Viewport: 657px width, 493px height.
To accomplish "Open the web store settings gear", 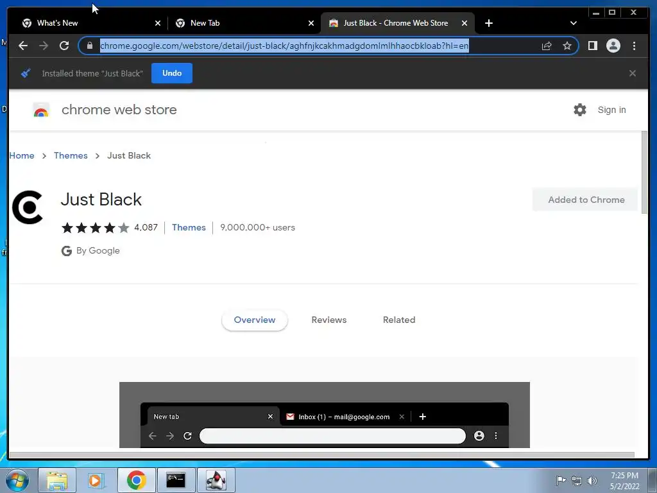I will pos(580,110).
